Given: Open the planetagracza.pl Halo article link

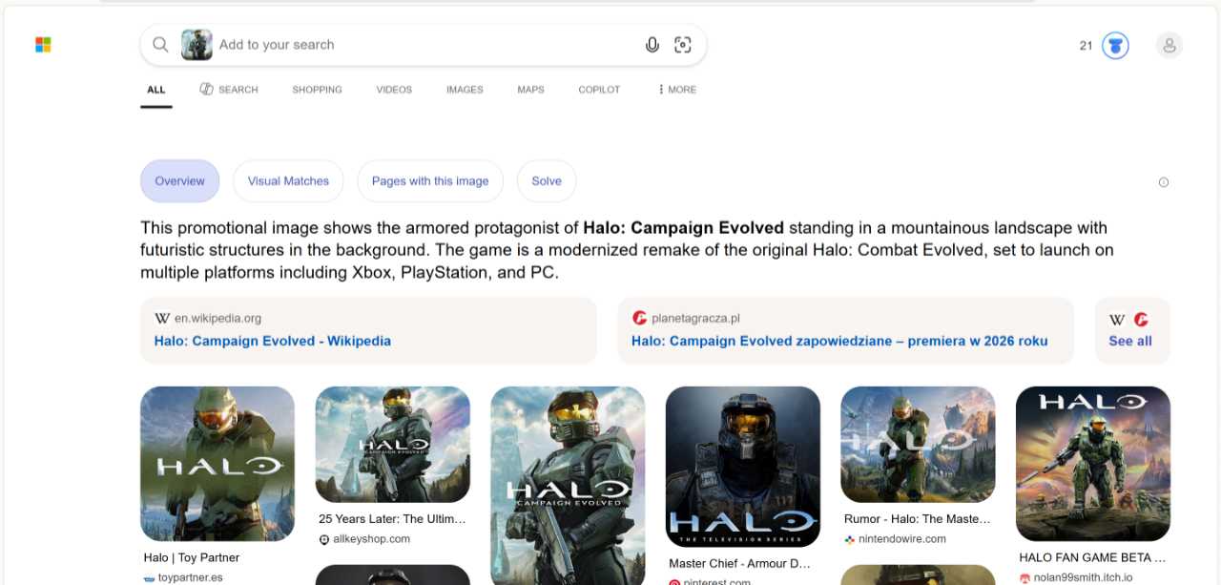Looking at the screenshot, I should click(839, 341).
